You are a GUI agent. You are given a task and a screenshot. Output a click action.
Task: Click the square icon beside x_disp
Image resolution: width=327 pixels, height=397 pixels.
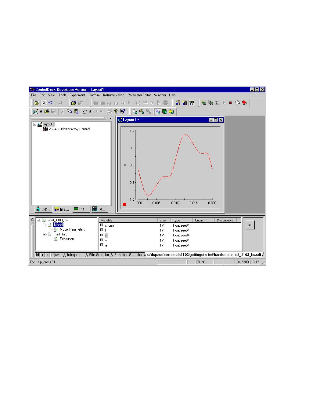click(x=102, y=225)
